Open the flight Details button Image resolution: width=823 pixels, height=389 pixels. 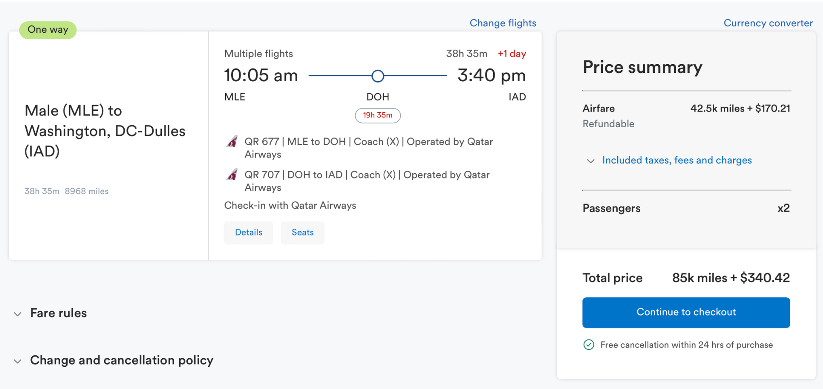click(249, 233)
